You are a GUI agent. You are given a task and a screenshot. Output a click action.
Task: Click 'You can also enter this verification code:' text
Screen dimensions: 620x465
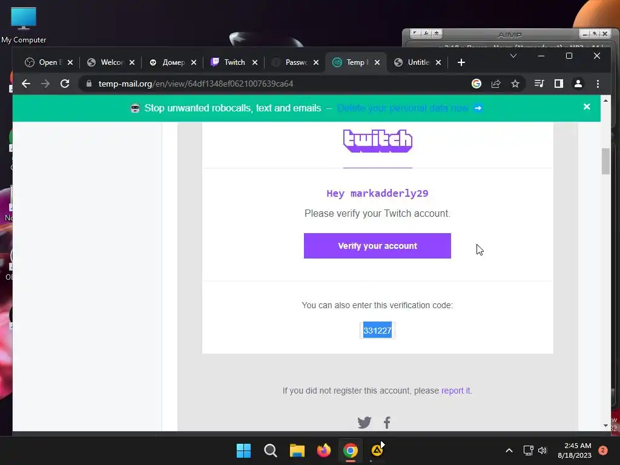pos(377,305)
